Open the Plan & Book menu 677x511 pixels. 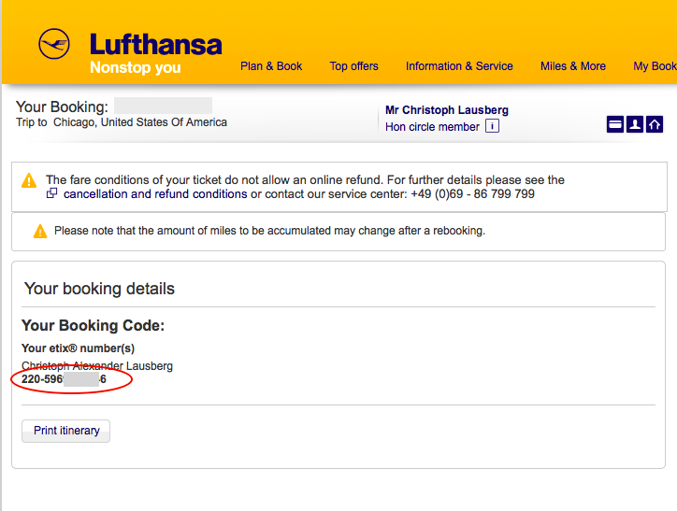[271, 66]
